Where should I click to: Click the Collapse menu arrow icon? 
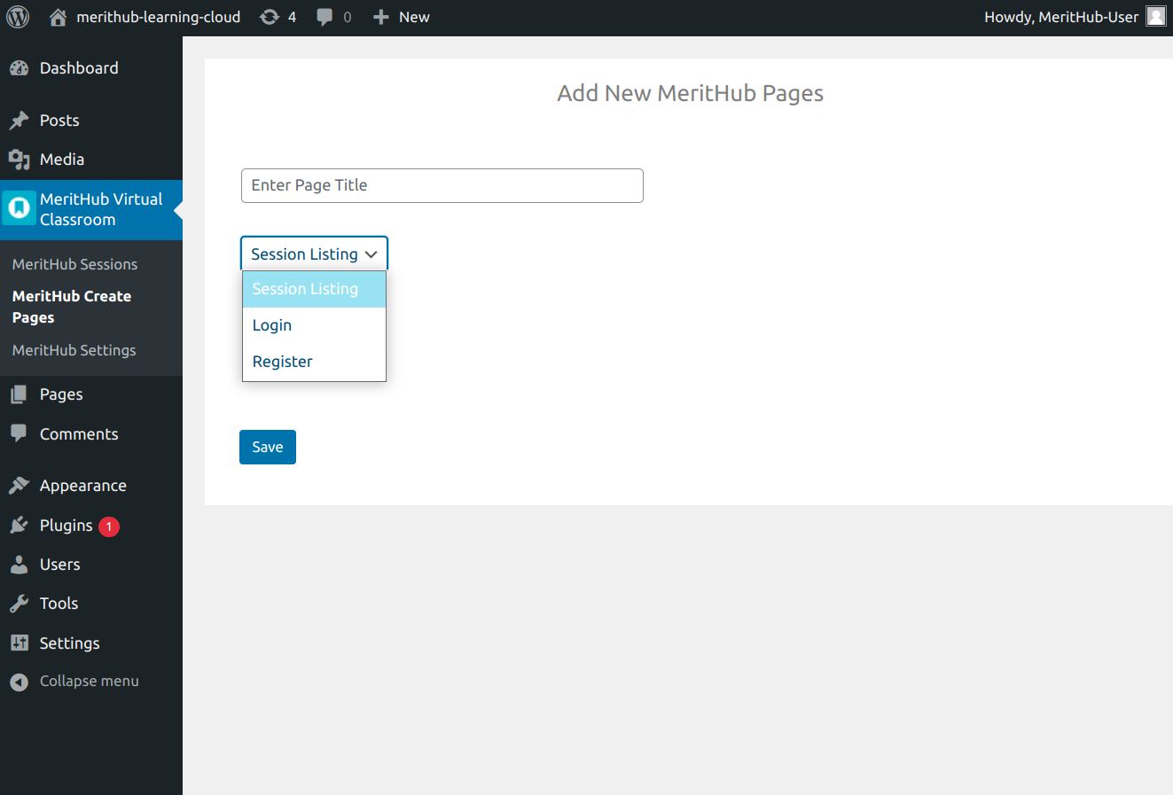click(19, 682)
